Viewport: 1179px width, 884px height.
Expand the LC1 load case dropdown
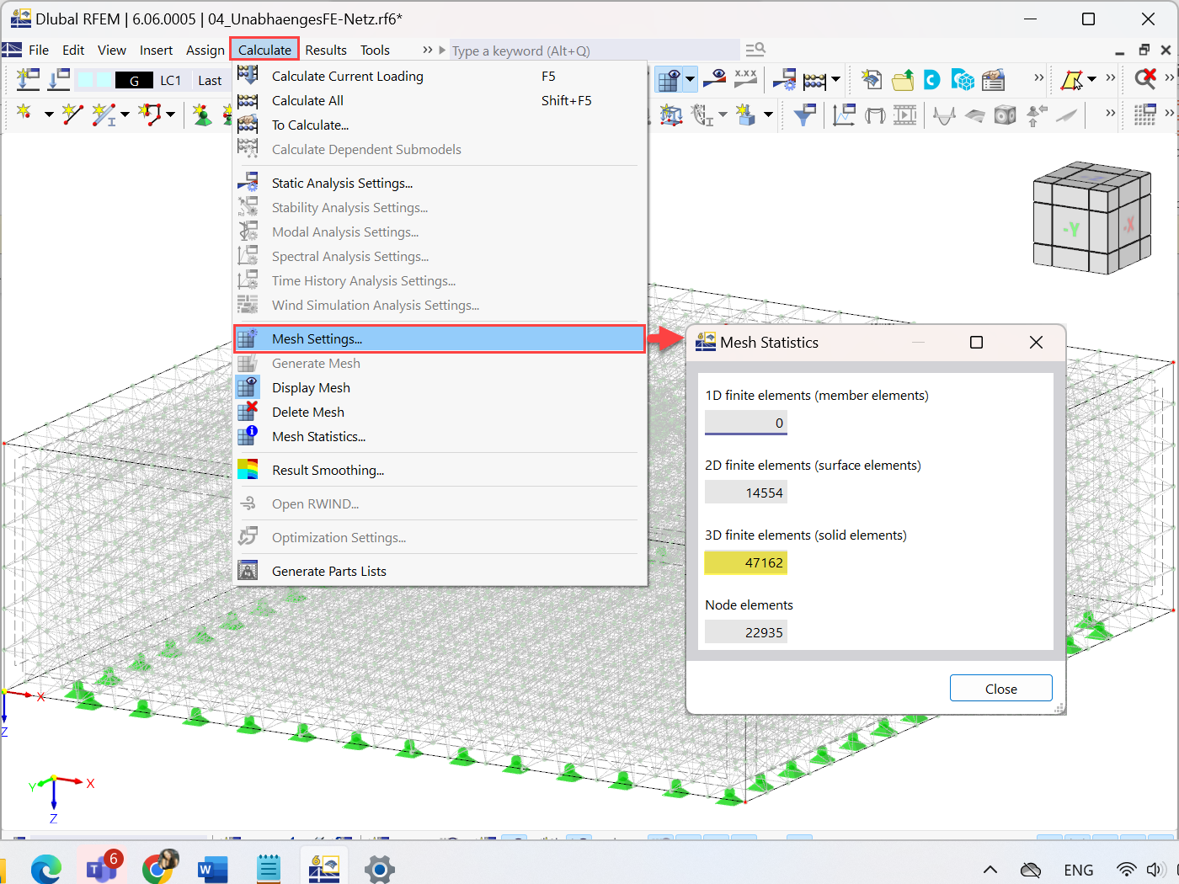point(172,79)
